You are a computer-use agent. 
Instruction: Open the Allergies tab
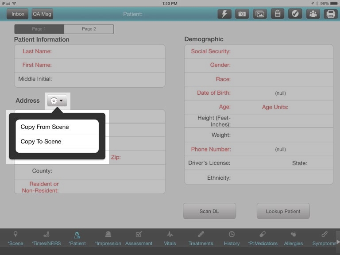(294, 238)
